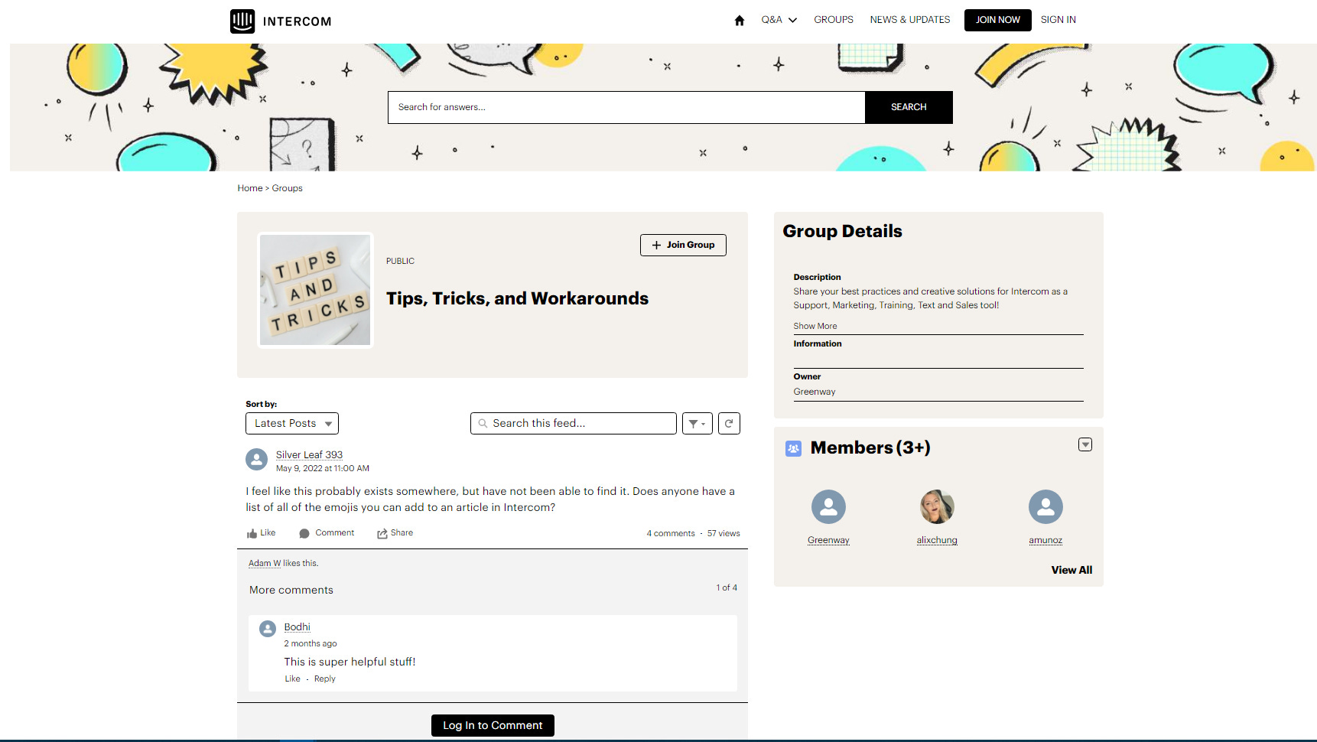Click the post timestamp May 9, 2022
The width and height of the screenshot is (1317, 742).
click(323, 468)
